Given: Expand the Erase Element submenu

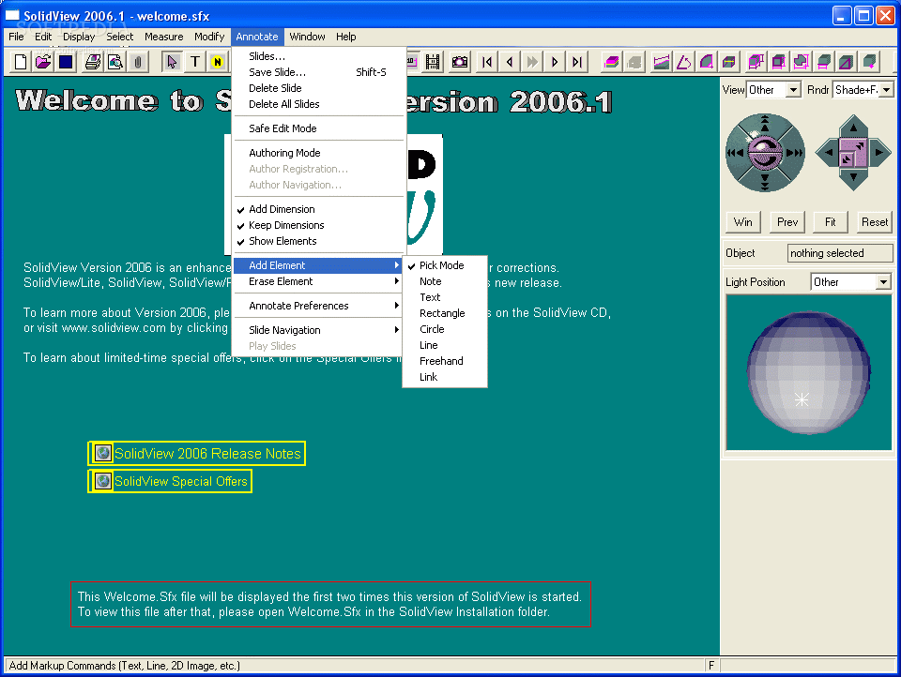Looking at the screenshot, I should coord(319,281).
